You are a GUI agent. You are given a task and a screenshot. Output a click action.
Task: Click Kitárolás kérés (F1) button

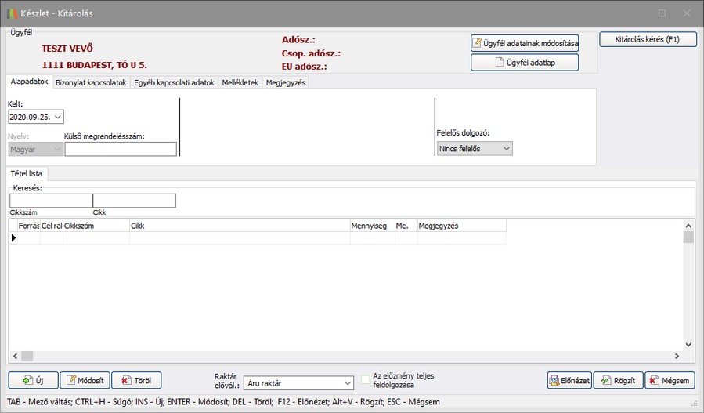(648, 39)
